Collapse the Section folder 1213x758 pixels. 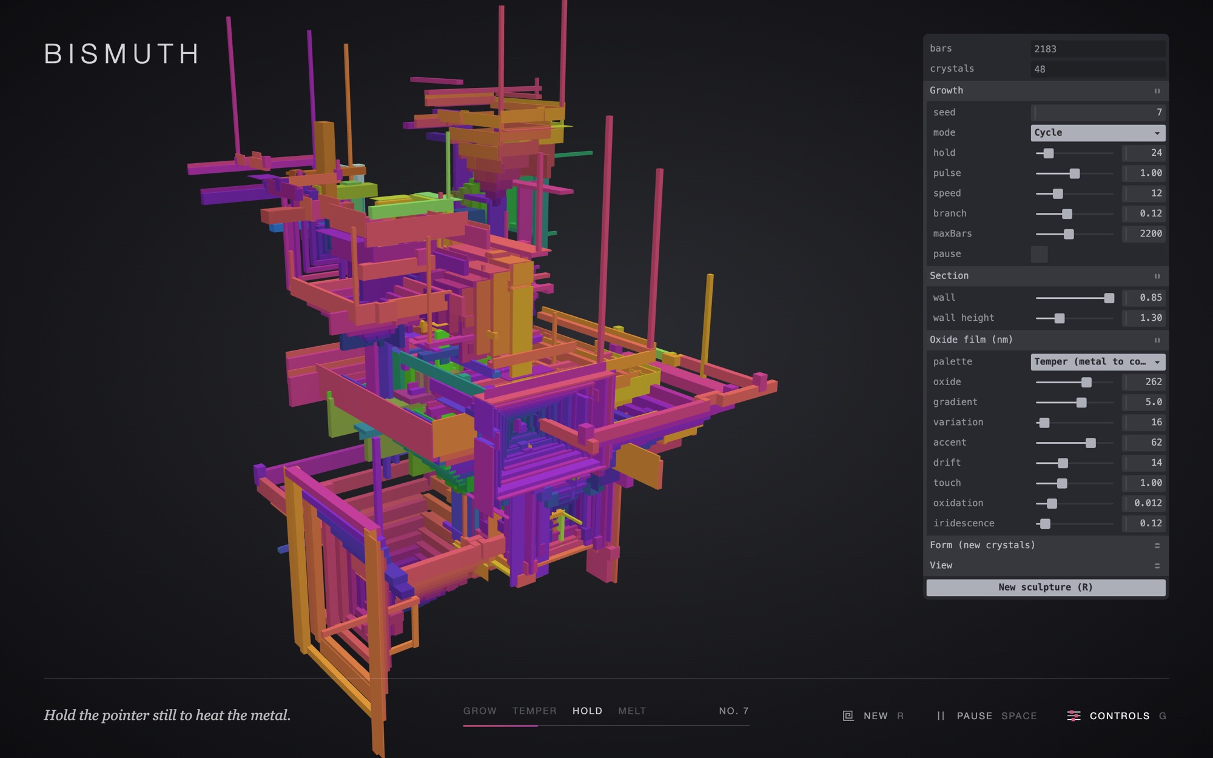[x=1046, y=276]
